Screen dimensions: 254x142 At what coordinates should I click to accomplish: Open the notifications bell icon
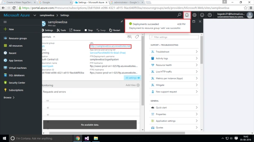pos(187,15)
